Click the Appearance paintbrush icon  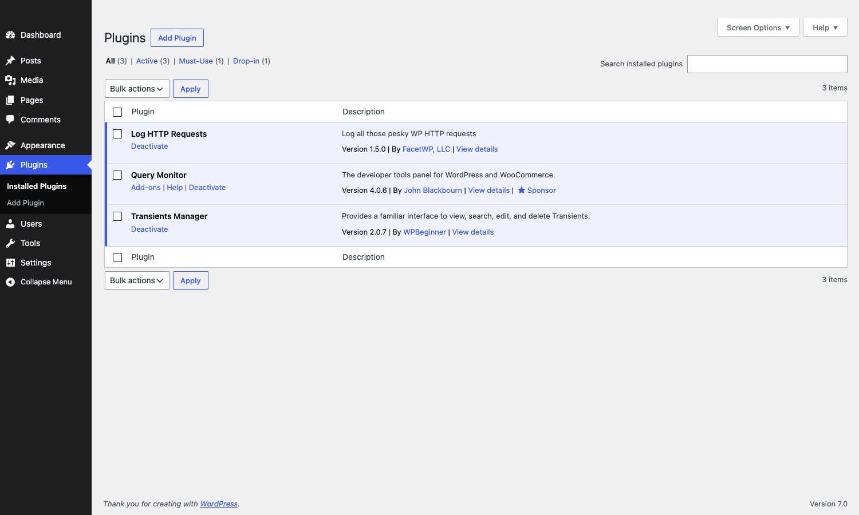pyautogui.click(x=10, y=145)
